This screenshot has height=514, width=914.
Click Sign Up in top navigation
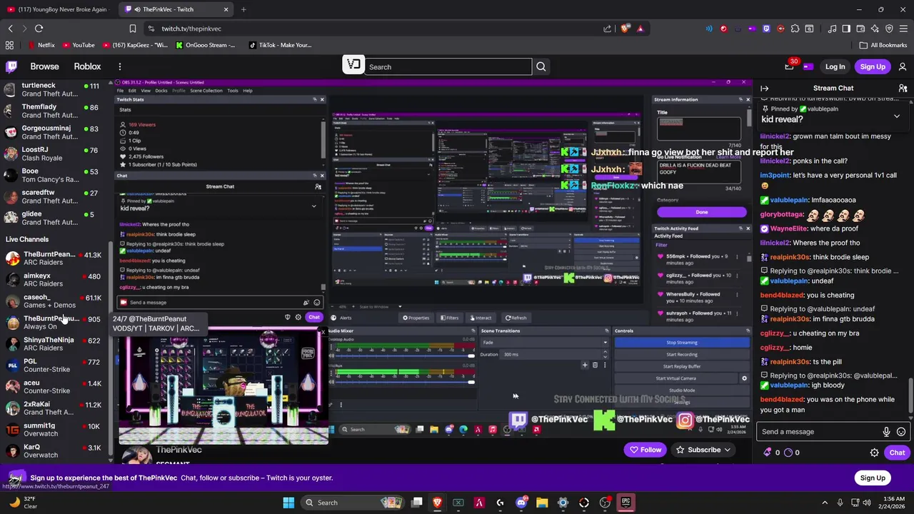tap(873, 66)
